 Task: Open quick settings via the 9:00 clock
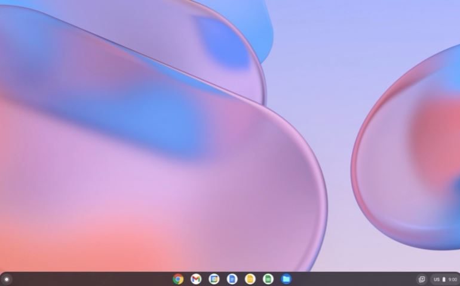pyautogui.click(x=453, y=279)
